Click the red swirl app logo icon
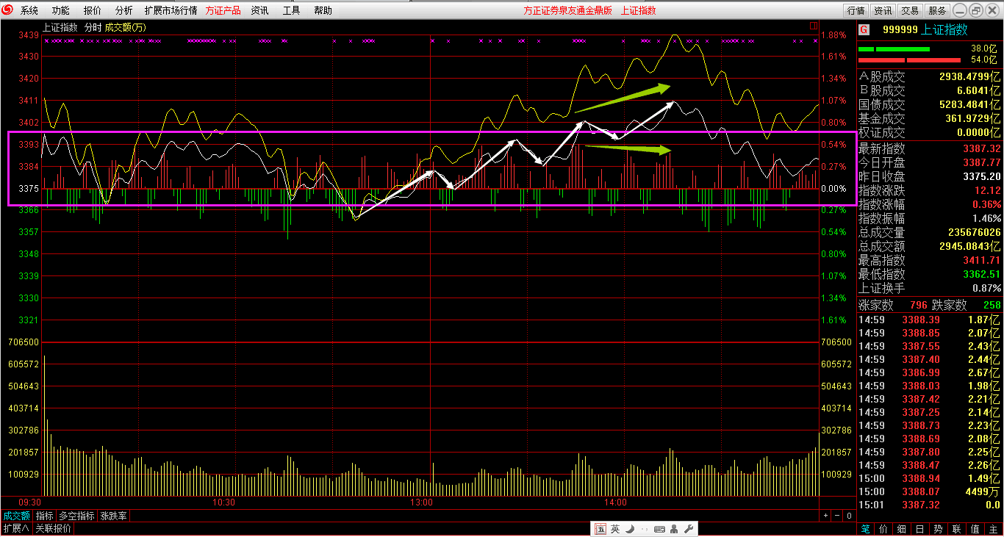Screen dimensions: 1004x537 click(7, 10)
